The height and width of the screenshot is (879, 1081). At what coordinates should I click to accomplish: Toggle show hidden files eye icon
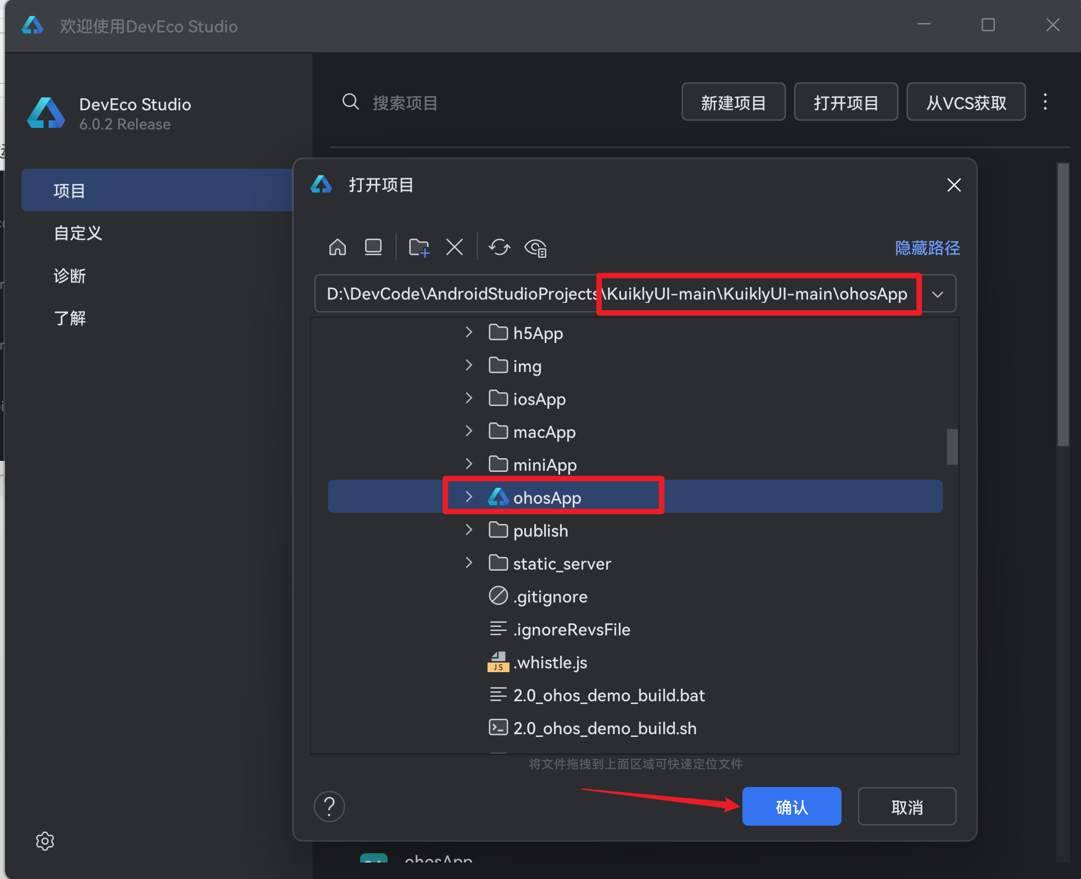click(x=535, y=248)
